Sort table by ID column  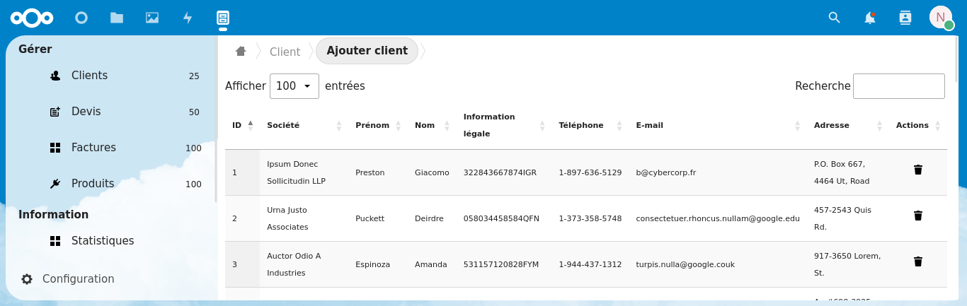pyautogui.click(x=242, y=125)
